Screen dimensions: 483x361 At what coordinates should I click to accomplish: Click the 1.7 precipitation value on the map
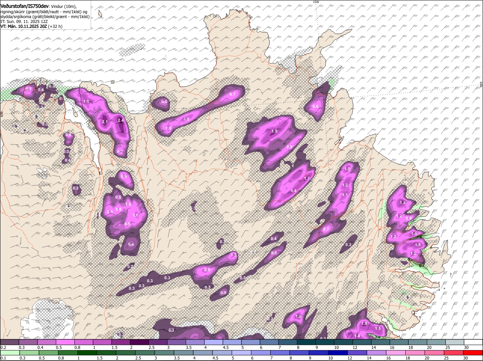coord(307,179)
